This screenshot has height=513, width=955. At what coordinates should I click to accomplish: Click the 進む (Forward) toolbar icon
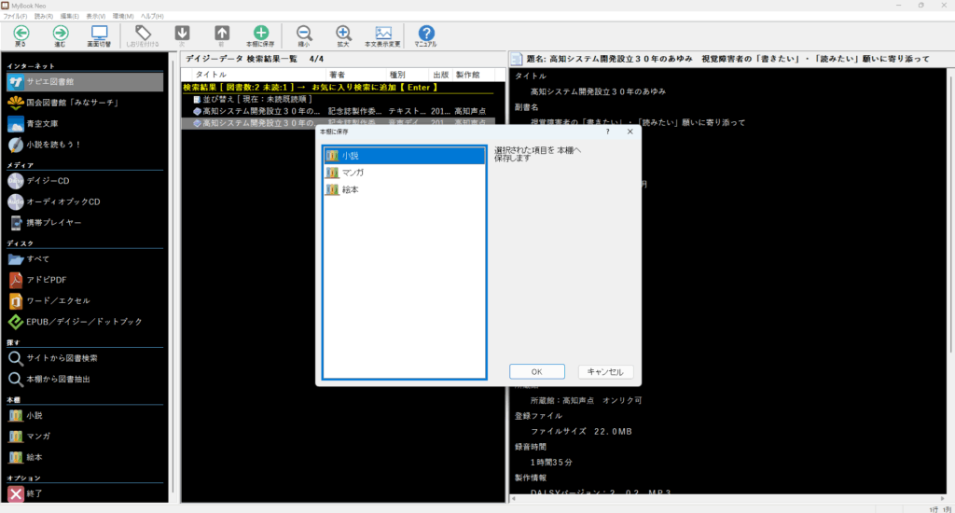click(61, 35)
